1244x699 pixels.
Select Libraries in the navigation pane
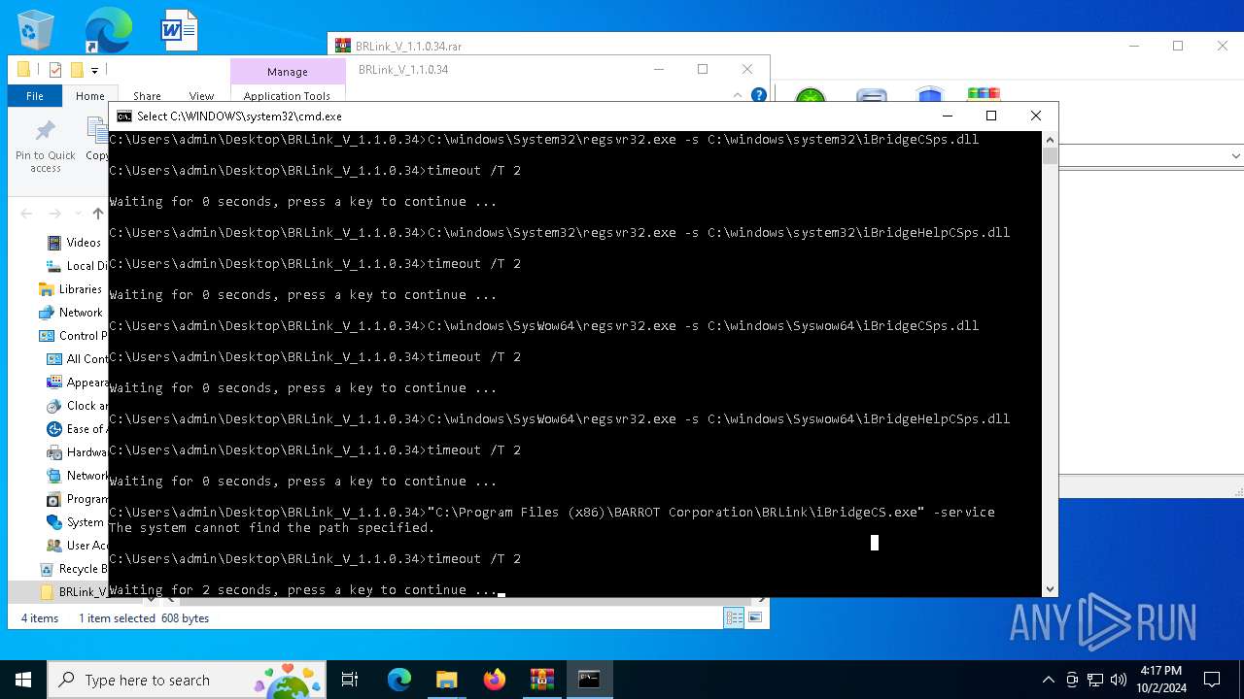(70, 289)
